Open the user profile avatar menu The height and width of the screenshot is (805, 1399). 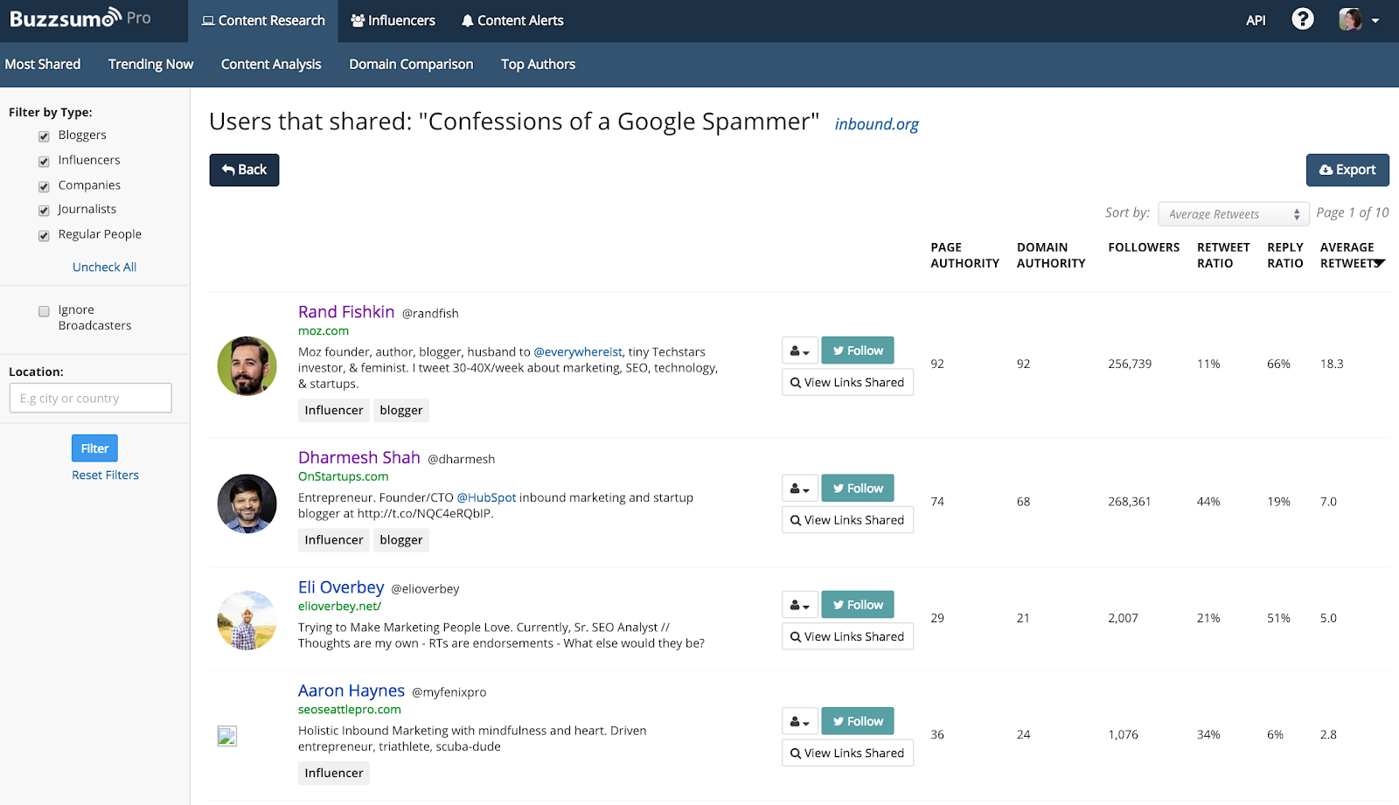coord(1359,20)
